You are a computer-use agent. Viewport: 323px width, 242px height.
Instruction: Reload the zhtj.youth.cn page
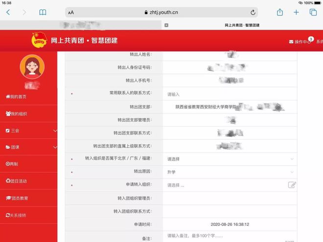click(x=253, y=12)
